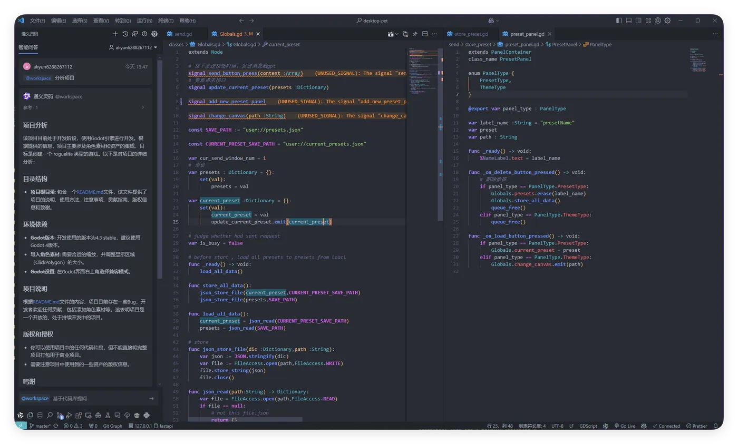The height and width of the screenshot is (444, 738).
Task: Click the feedback icon in Tongyi Lingma header
Action: pyautogui.click(x=135, y=34)
